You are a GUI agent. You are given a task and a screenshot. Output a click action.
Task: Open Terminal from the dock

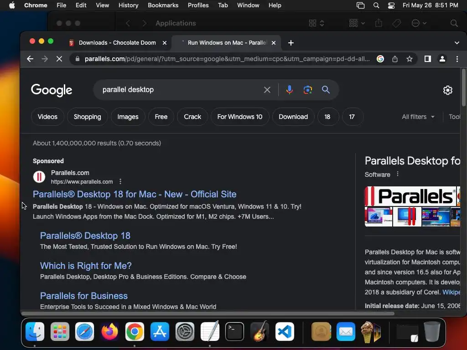coord(235,331)
